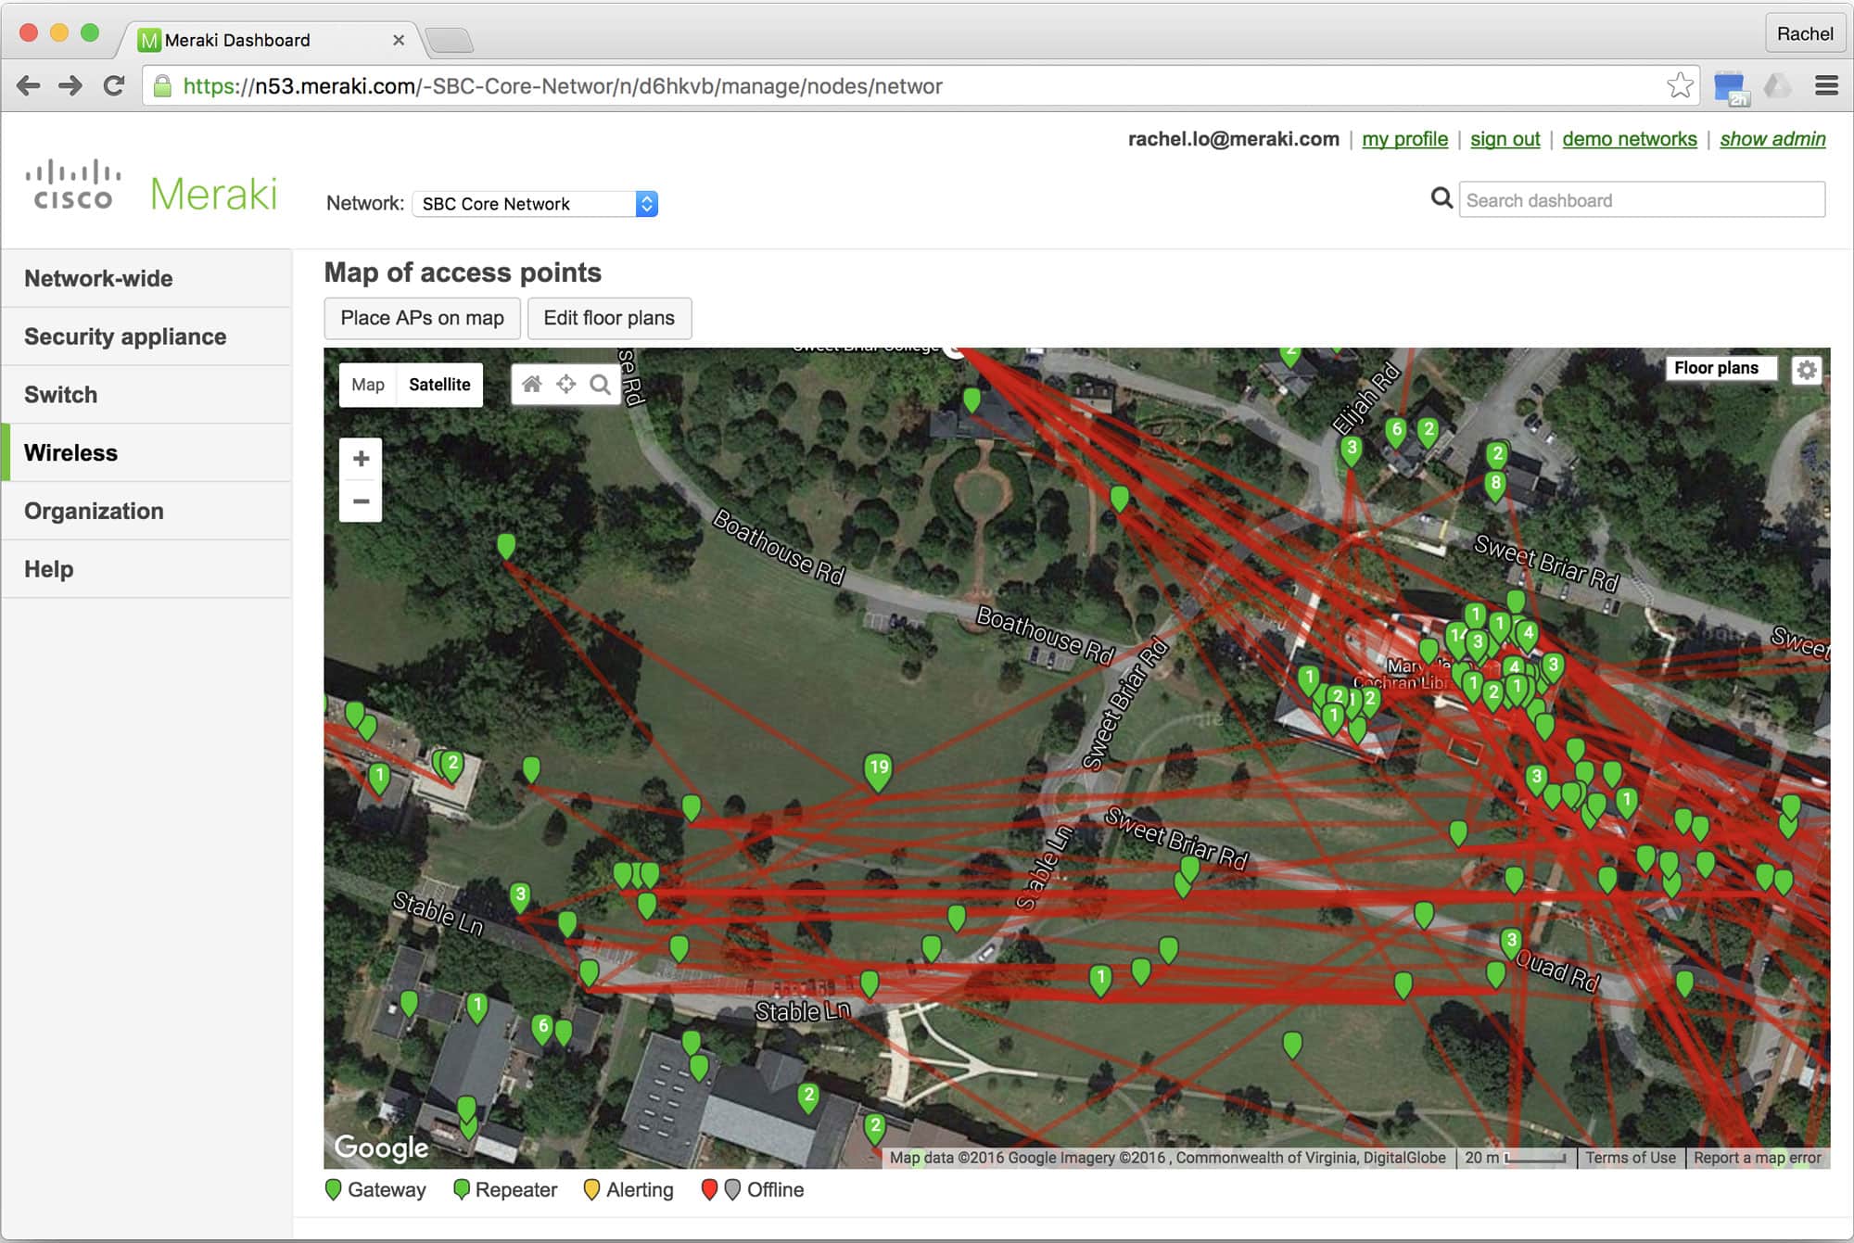Switch to Satellite view
Screen dimensions: 1854x1243
tap(438, 384)
